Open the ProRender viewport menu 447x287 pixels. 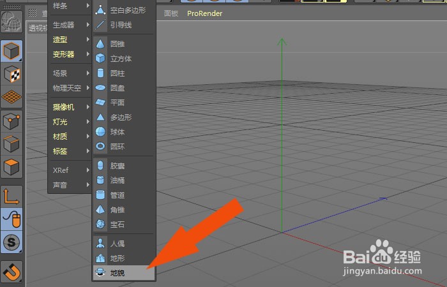(205, 13)
